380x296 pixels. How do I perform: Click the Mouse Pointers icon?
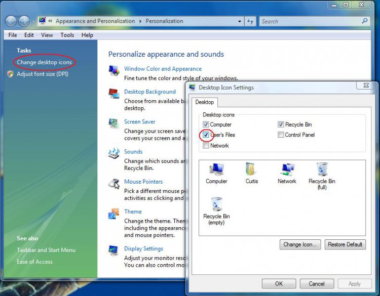point(114,184)
